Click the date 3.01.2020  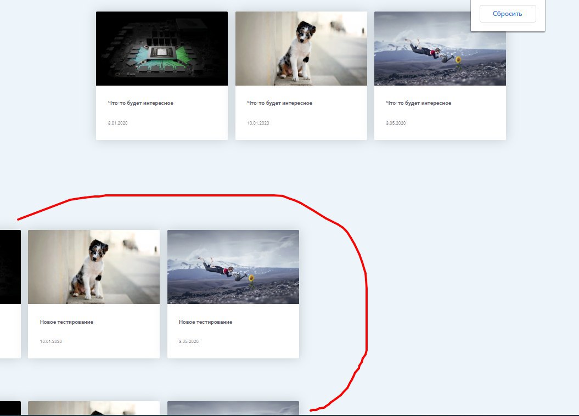point(117,123)
